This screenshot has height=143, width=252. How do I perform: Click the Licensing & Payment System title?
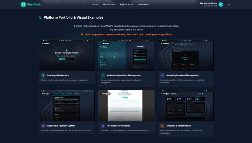[61, 126]
